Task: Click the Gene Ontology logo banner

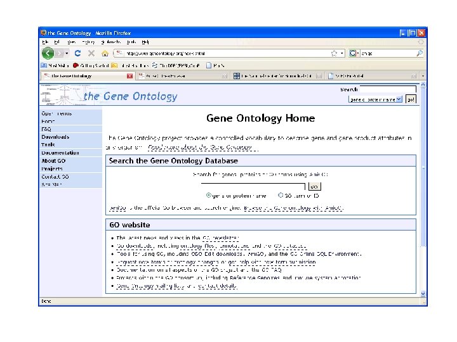Action: (x=109, y=95)
